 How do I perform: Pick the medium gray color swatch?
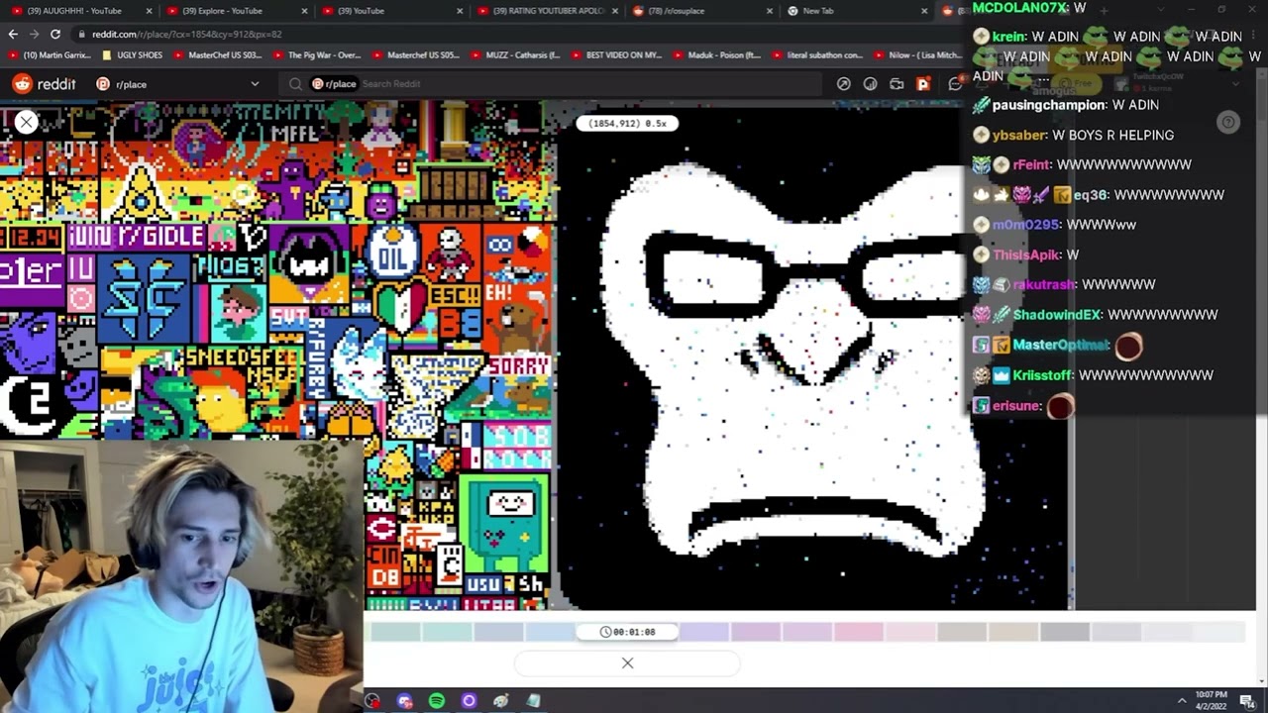click(x=1064, y=632)
